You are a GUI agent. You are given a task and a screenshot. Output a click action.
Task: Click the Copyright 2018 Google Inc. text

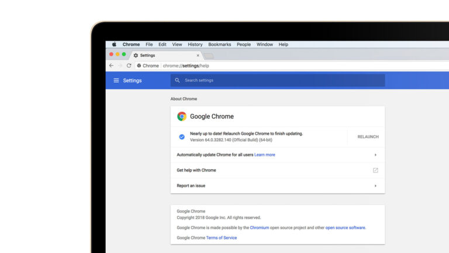[219, 217]
